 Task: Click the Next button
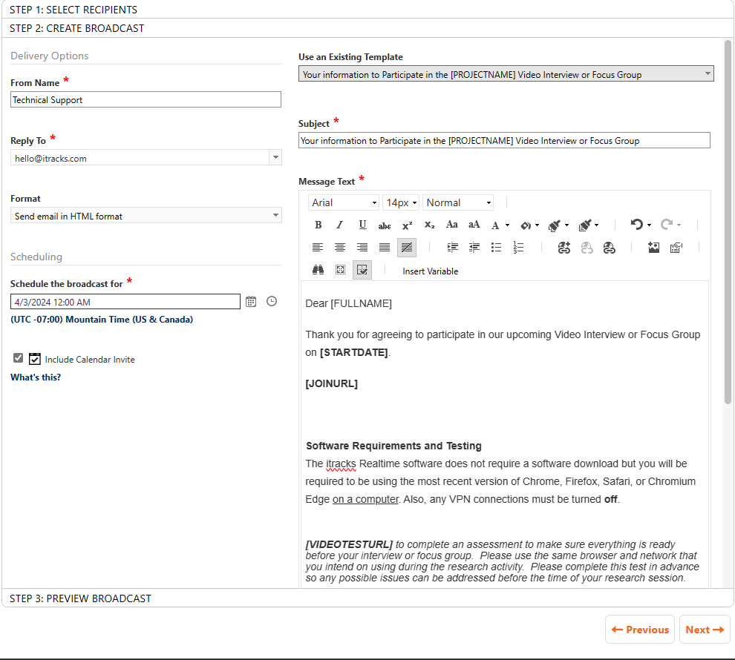(705, 630)
